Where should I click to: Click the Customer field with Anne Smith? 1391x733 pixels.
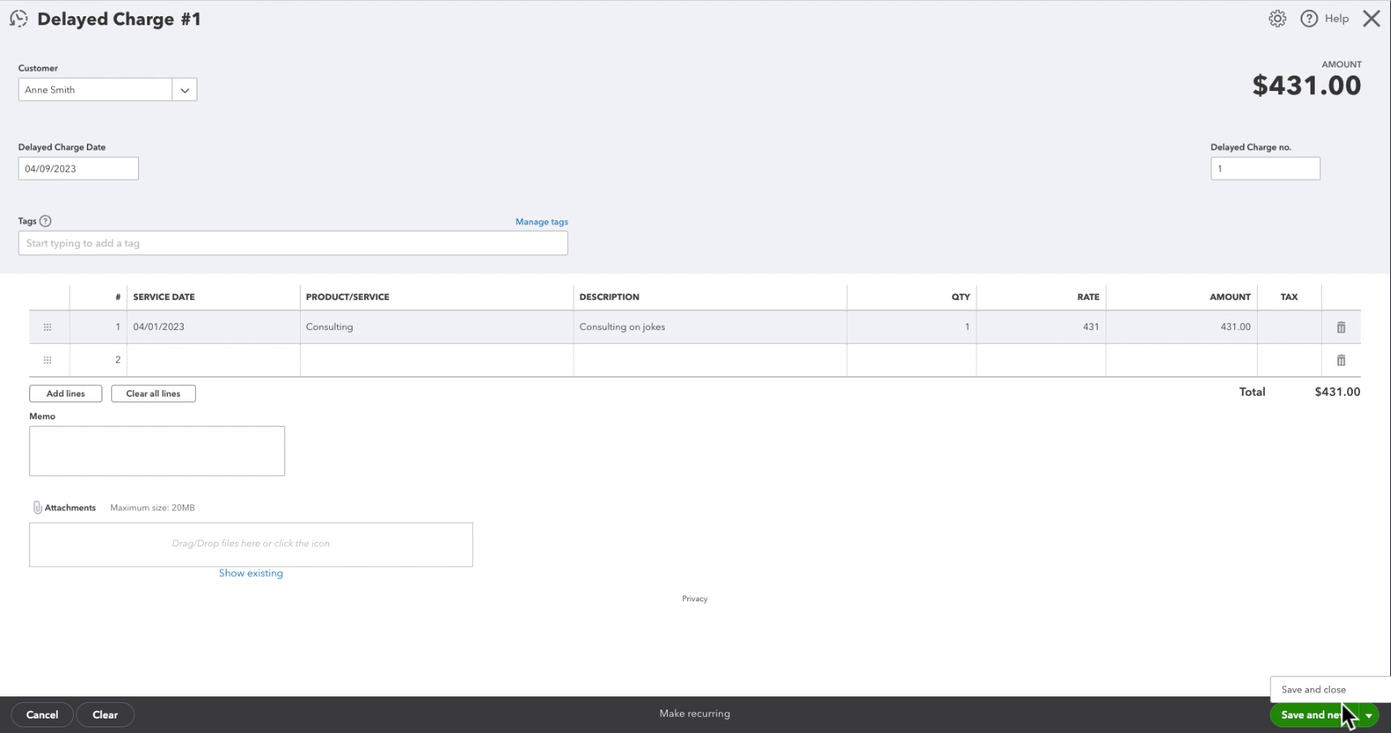coord(95,90)
